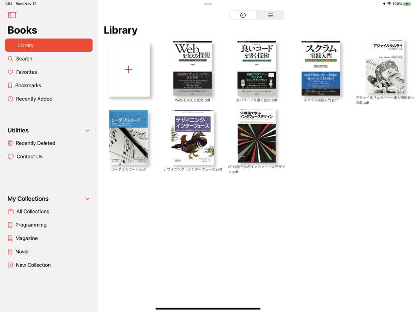Toggle the sidebar panel icon
Viewport: 416px width, 312px height.
click(12, 15)
